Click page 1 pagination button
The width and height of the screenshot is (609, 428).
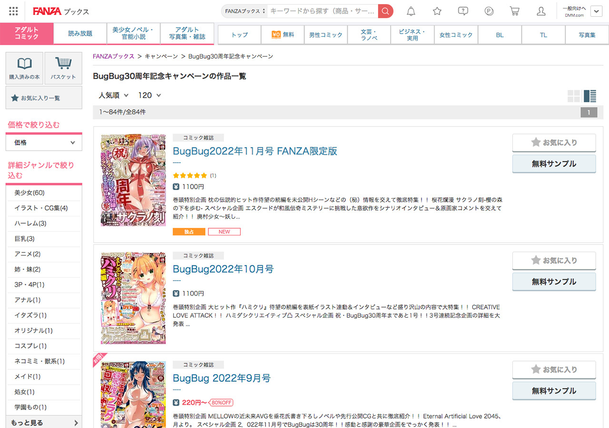point(589,113)
